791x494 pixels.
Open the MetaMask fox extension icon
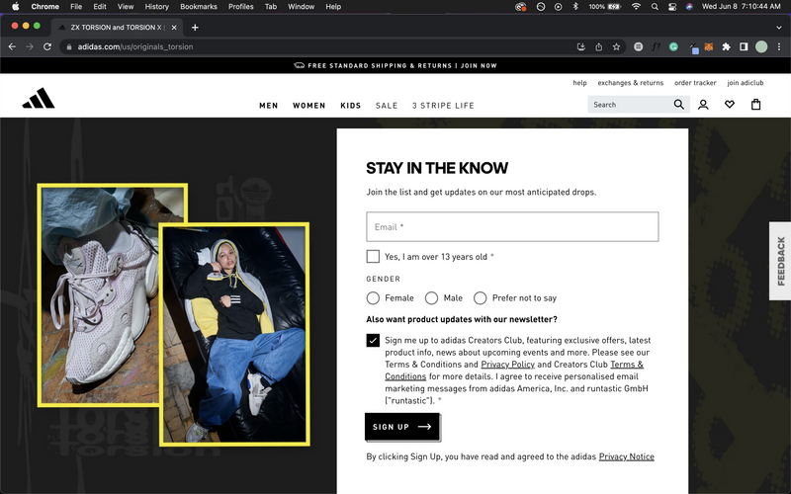point(709,46)
